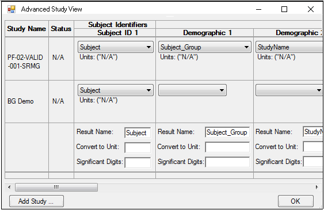Click the OK button

[x=295, y=201]
